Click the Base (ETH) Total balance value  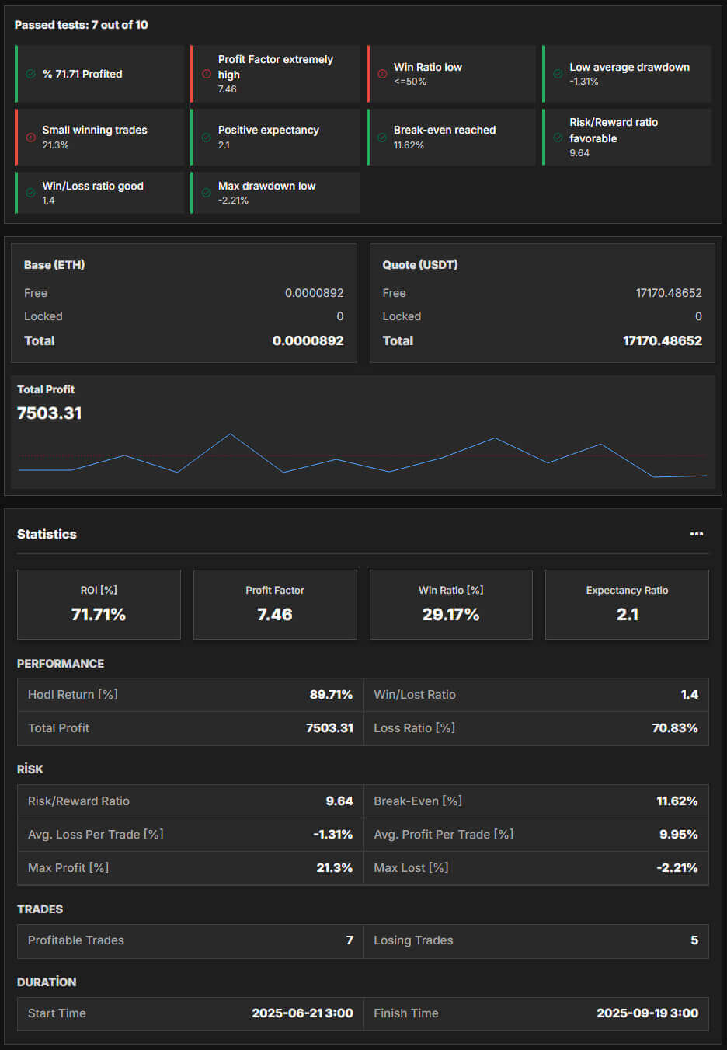(x=308, y=340)
